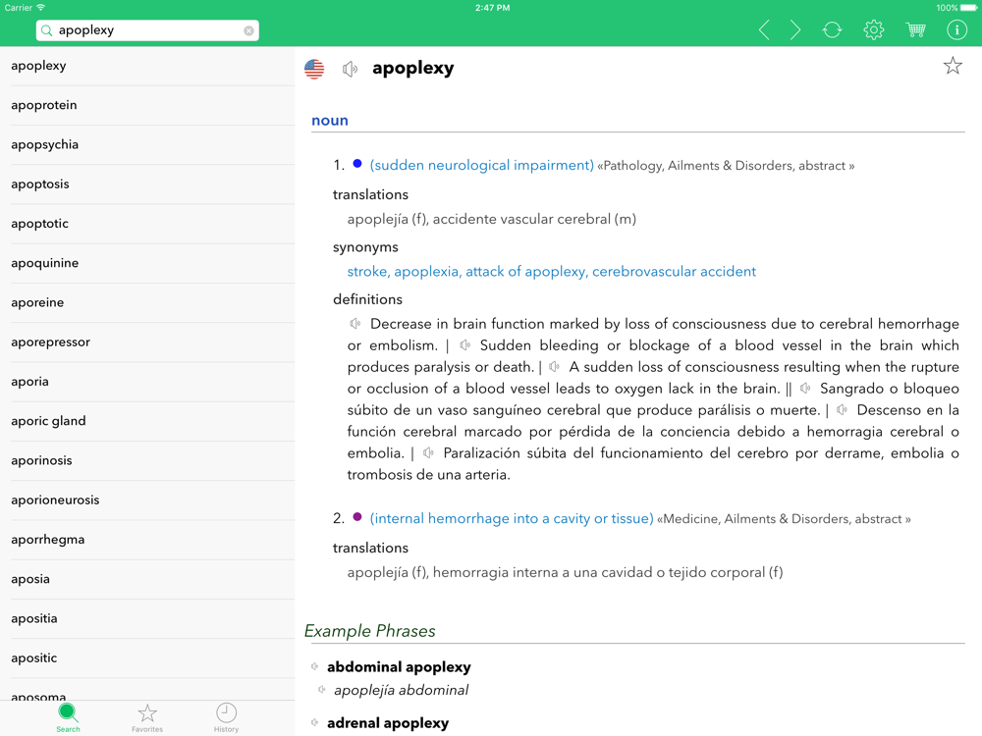Play audio for 'Sangrado o bloqueo' definition
The image size is (982, 736).
tap(805, 388)
